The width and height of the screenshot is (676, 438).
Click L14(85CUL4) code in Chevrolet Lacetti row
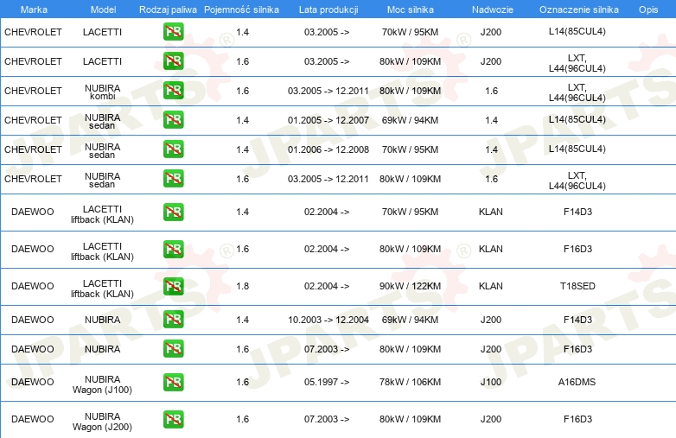point(577,31)
